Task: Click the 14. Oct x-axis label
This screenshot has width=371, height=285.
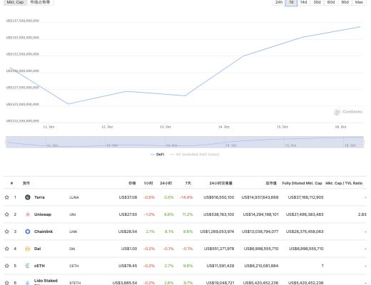Action: (224, 127)
